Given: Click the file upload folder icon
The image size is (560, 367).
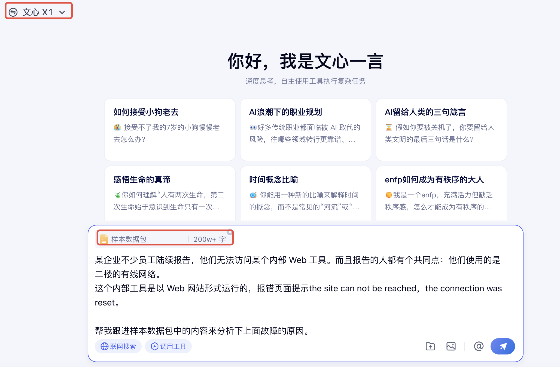Looking at the screenshot, I should (x=430, y=346).
